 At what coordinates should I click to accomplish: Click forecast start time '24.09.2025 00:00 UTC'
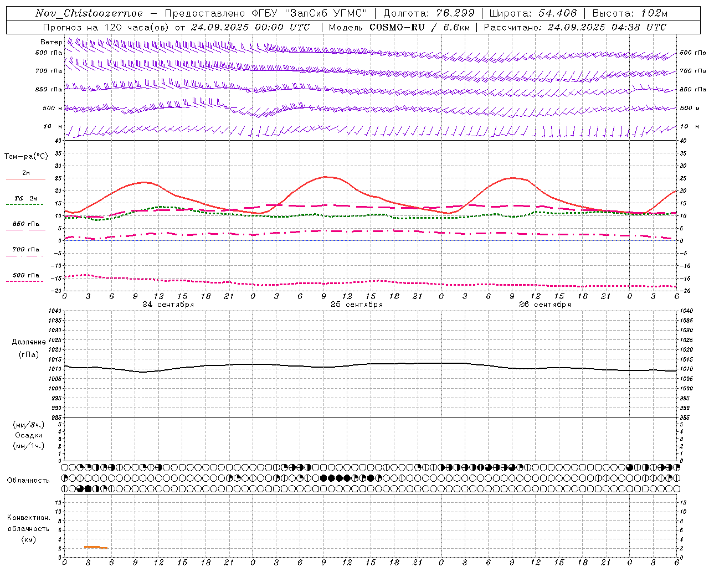[250, 27]
